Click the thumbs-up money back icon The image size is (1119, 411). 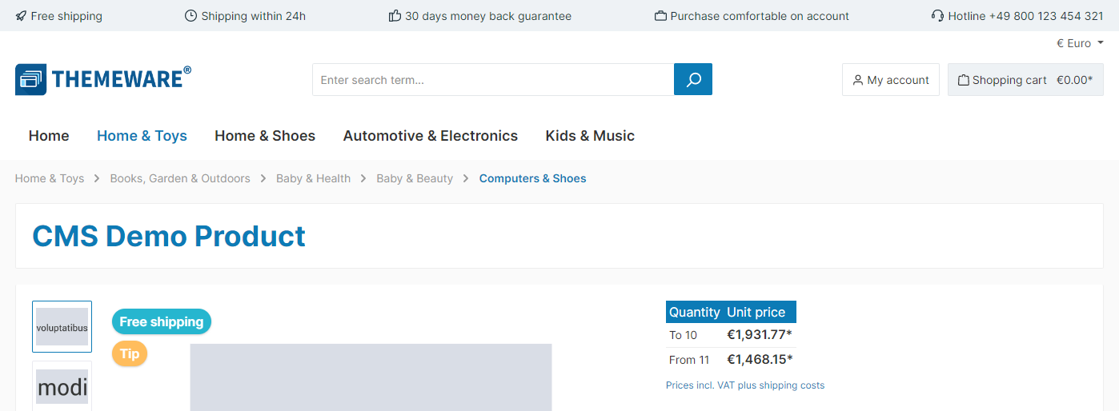(395, 16)
